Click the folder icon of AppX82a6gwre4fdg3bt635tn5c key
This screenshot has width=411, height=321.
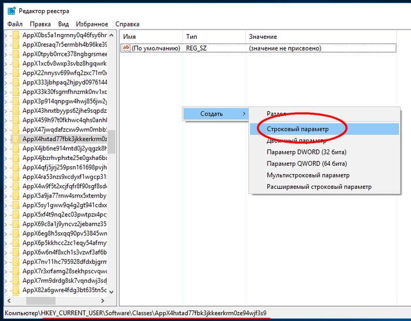coord(15,290)
